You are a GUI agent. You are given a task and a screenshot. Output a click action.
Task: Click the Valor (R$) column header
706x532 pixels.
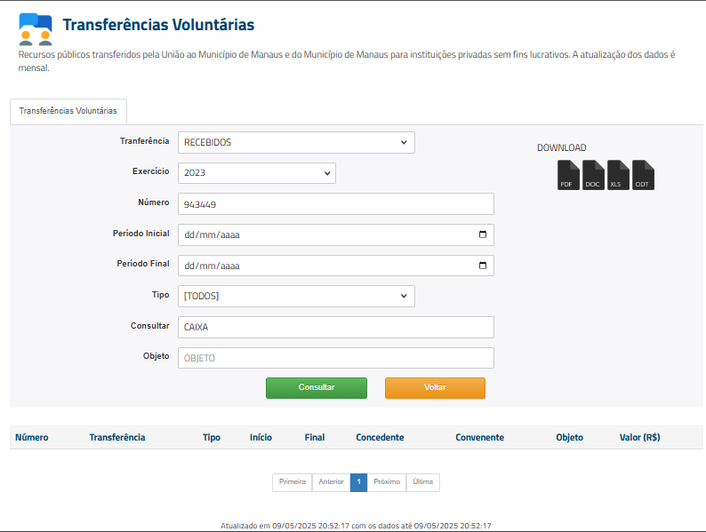tap(639, 438)
